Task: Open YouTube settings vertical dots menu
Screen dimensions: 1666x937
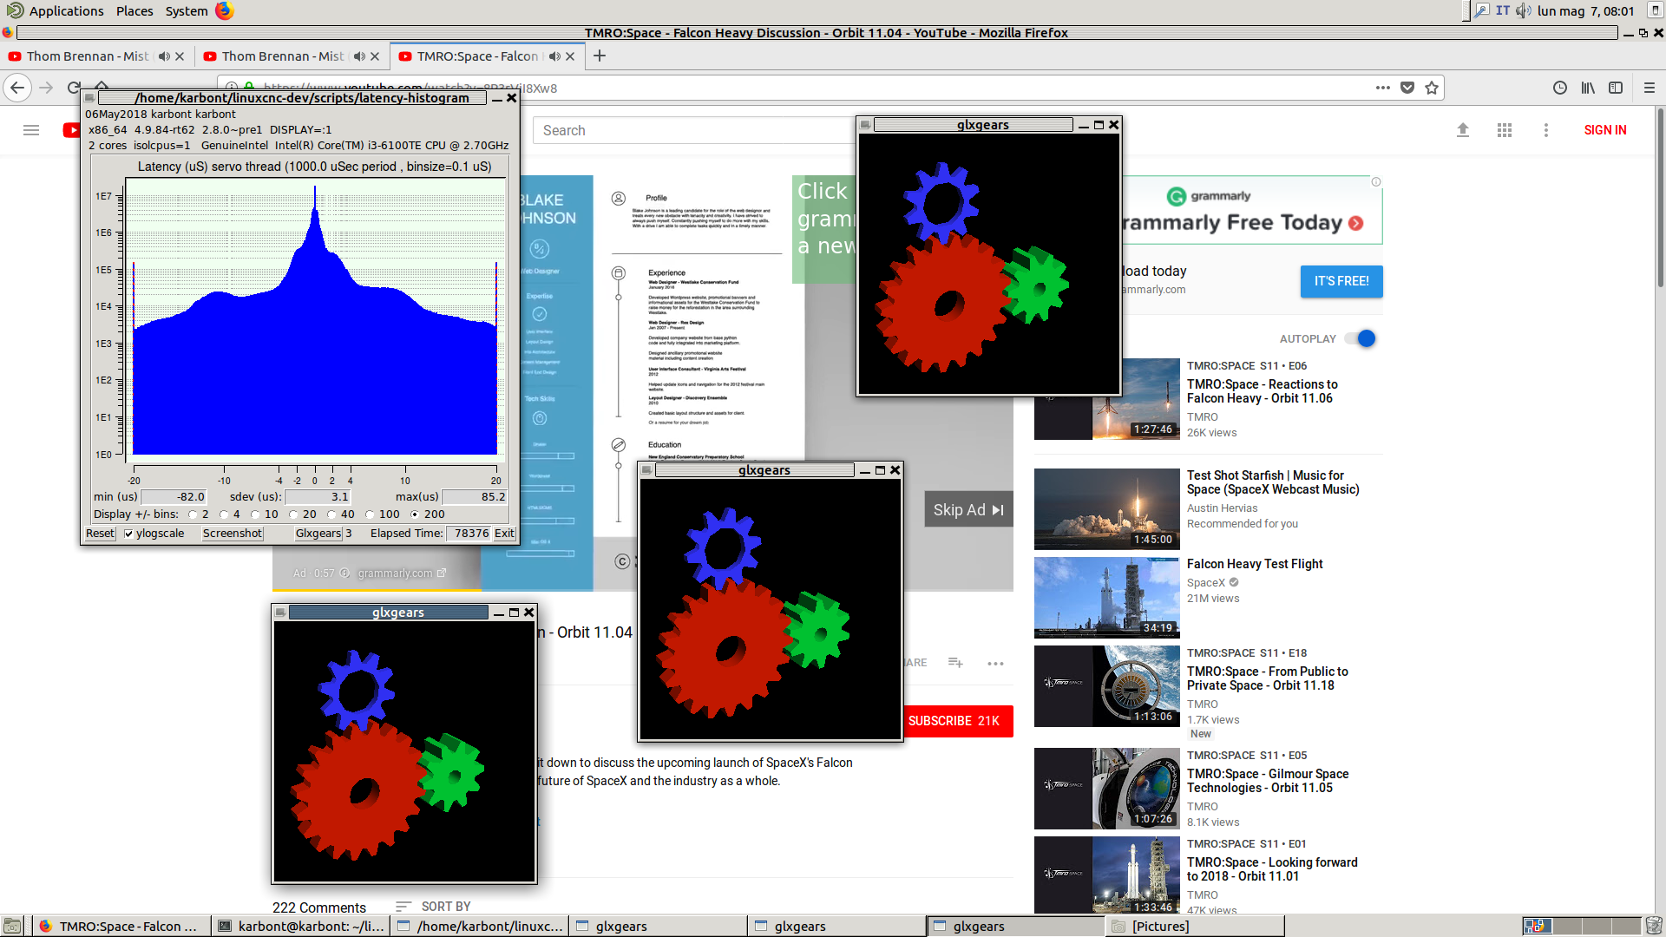Action: 1546,130
